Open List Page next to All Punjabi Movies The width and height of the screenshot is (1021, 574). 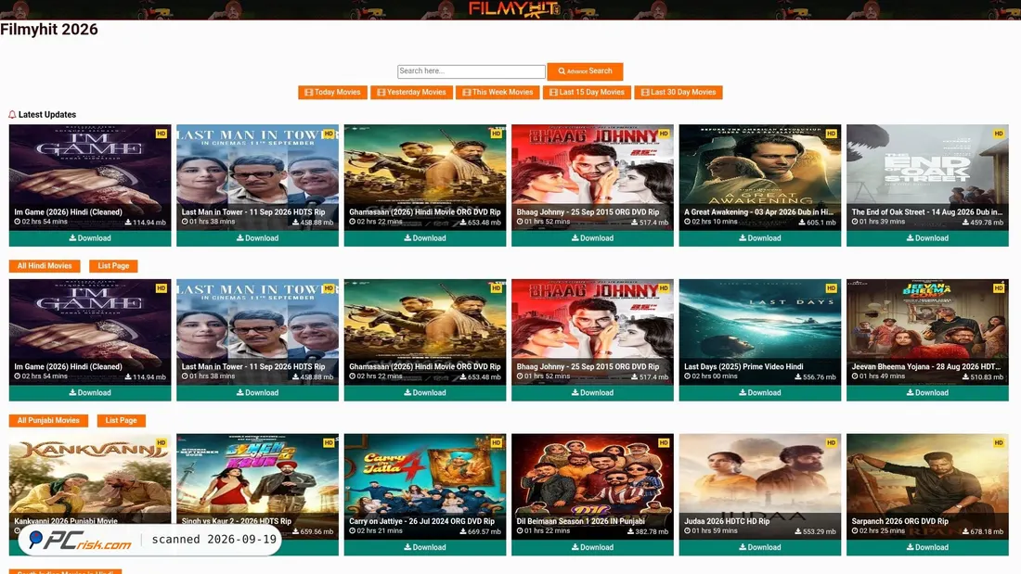click(x=121, y=420)
